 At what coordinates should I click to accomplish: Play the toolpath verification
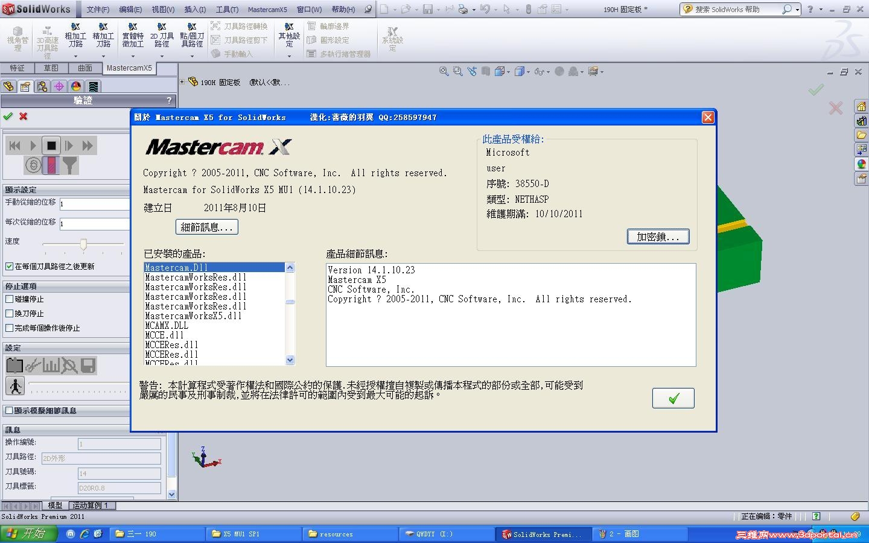pos(33,145)
